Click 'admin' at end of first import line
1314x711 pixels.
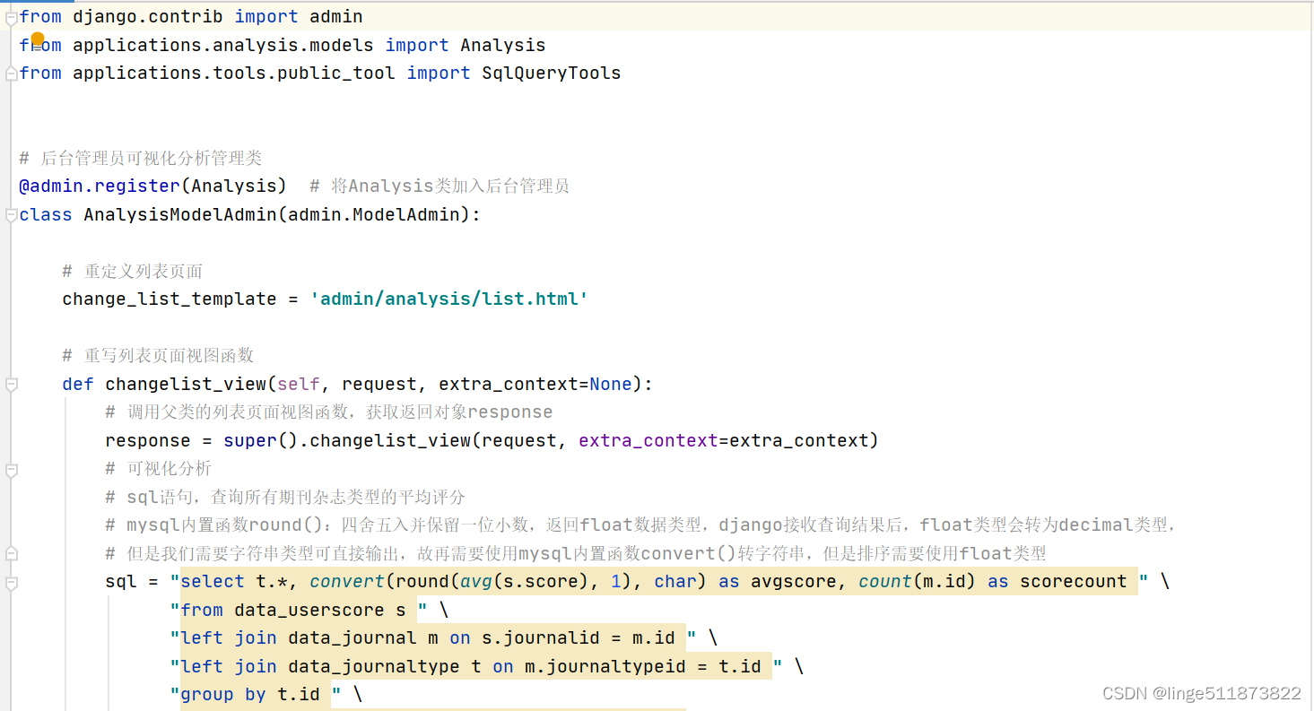click(336, 16)
